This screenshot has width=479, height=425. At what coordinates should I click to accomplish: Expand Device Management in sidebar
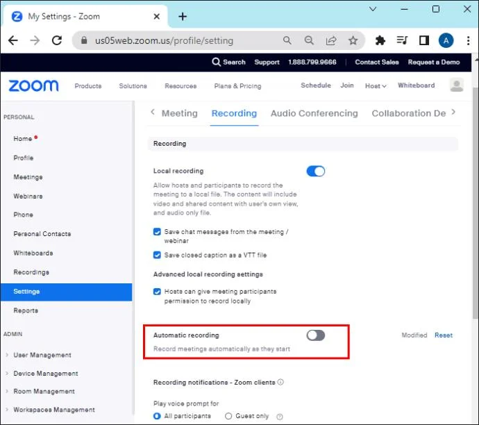pyautogui.click(x=46, y=374)
